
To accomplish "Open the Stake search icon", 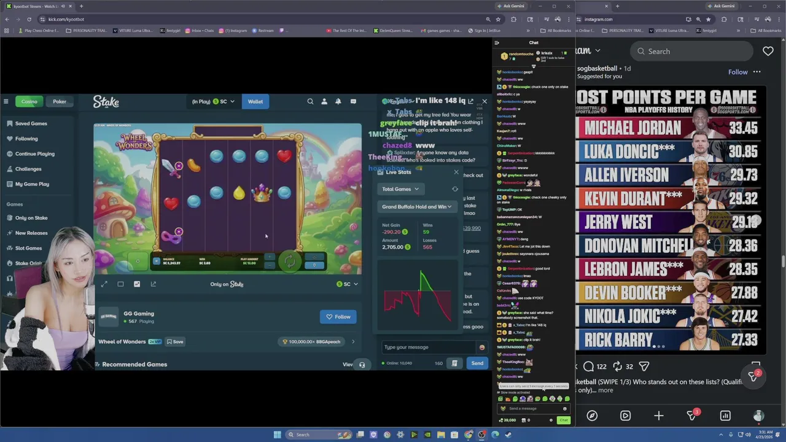I will click(310, 101).
